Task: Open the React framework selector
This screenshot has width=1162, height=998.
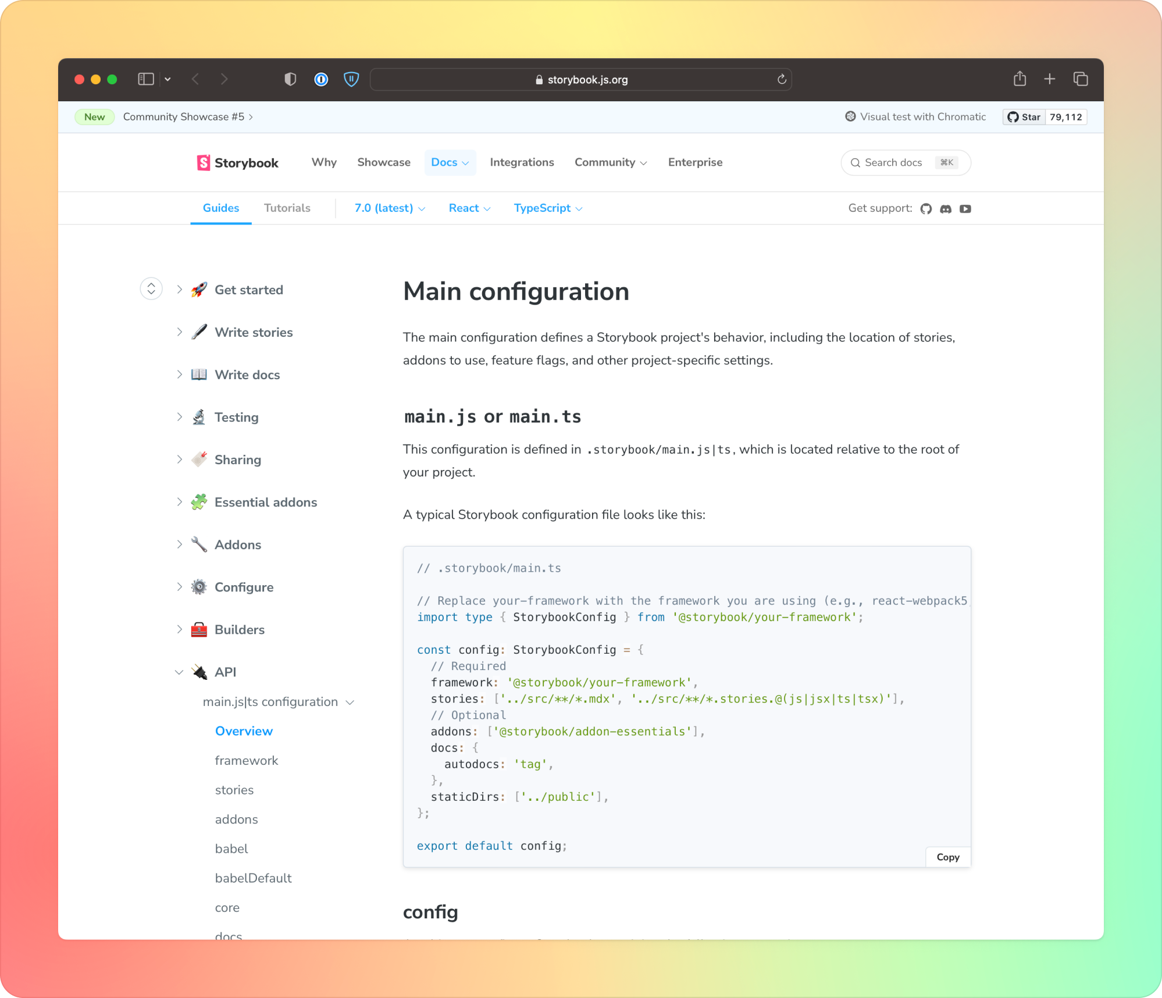Action: point(469,208)
